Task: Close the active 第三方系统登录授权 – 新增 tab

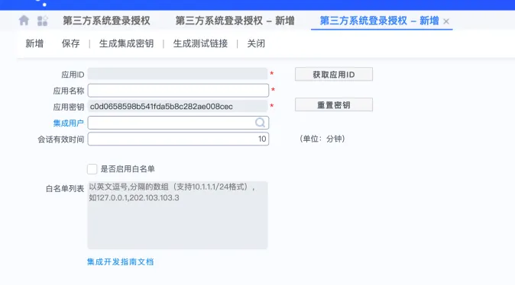Action: [x=446, y=21]
